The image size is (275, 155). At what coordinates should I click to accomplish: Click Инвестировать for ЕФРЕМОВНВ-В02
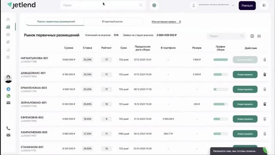point(245,119)
